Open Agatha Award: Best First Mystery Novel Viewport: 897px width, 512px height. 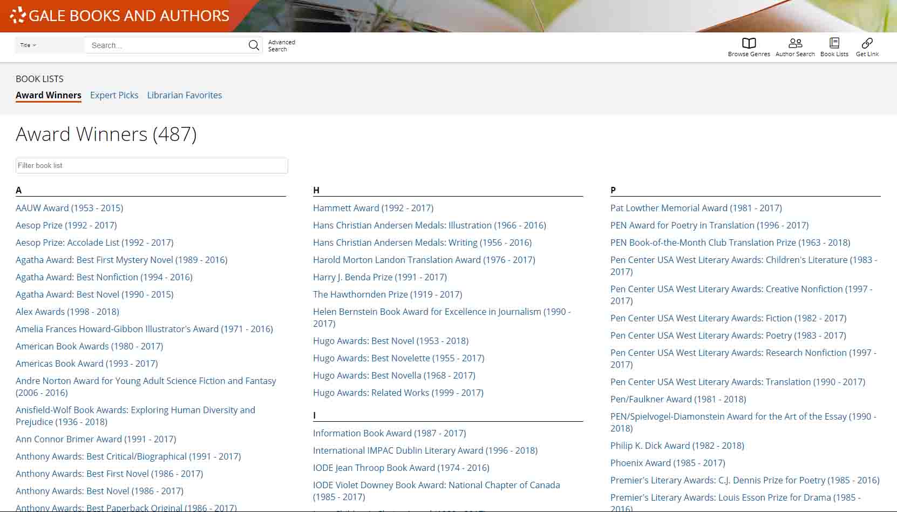tap(121, 260)
